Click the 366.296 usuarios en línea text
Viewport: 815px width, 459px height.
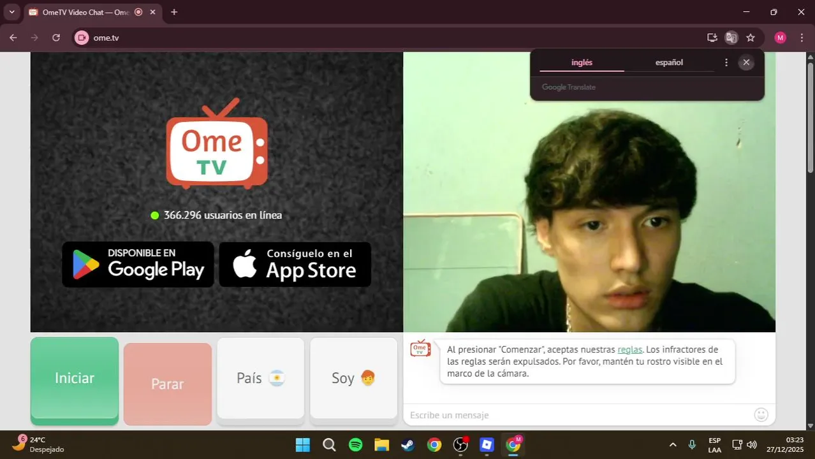pos(223,215)
